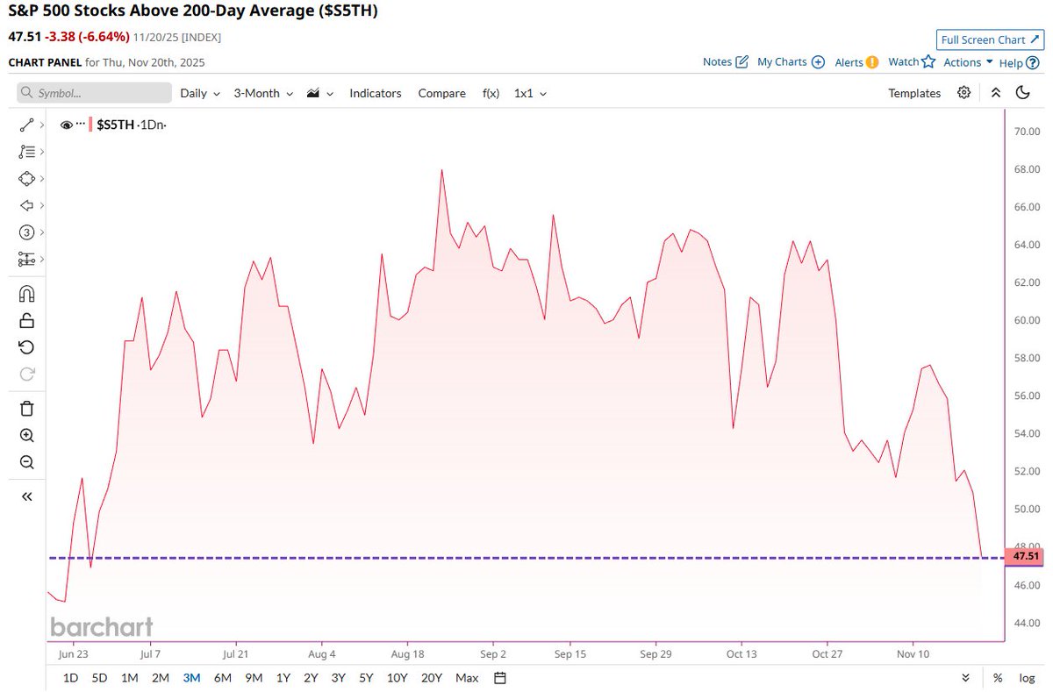Viewport: 1053px width, 692px height.
Task: Open the 3-Month period dropdown
Action: click(262, 93)
